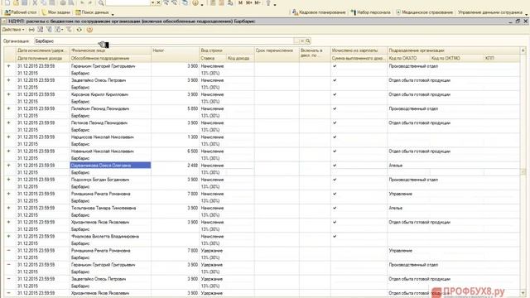Select Удержание cell in Геранькин row
Image resolution: width=530 pixels, height=298 pixels.
pyautogui.click(x=227, y=265)
